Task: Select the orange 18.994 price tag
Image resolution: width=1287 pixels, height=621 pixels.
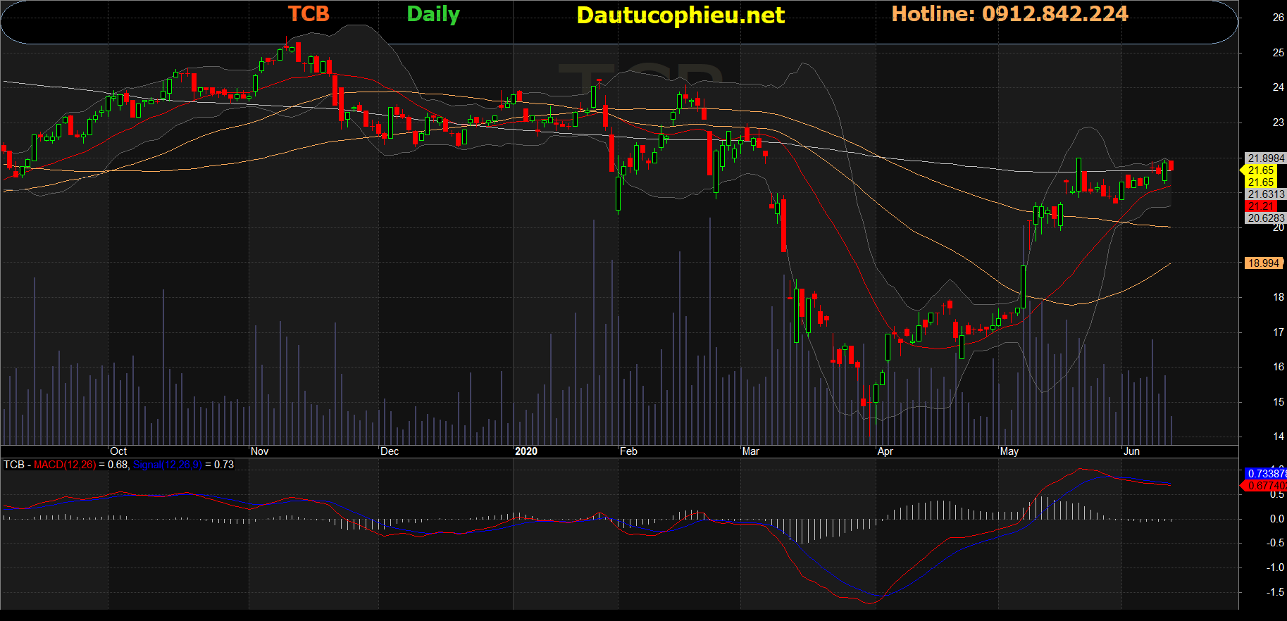Action: [x=1263, y=263]
